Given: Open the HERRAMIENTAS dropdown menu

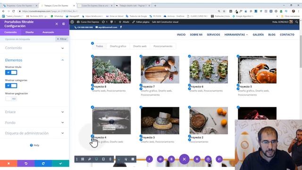Looking at the screenshot, I should [236, 34].
